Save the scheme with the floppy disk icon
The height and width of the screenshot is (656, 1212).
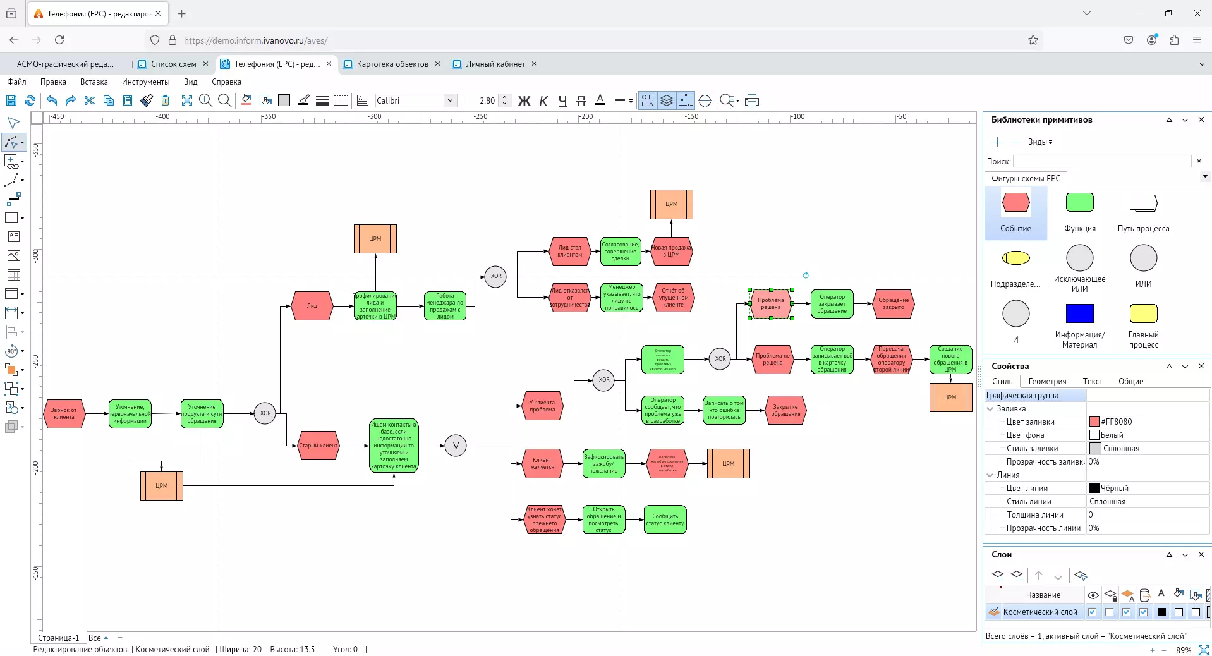click(11, 100)
